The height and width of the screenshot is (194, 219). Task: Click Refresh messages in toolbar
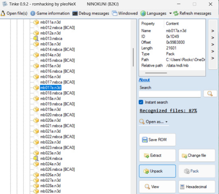(192, 13)
